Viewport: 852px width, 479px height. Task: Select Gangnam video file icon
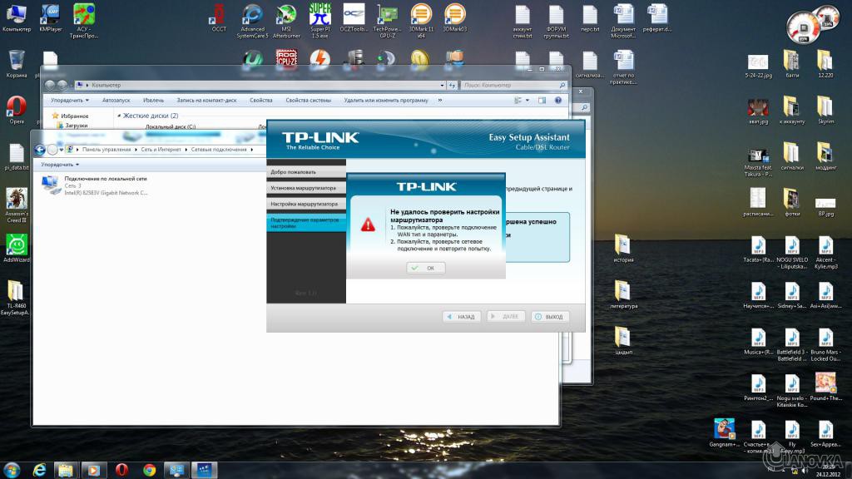pyautogui.click(x=725, y=432)
